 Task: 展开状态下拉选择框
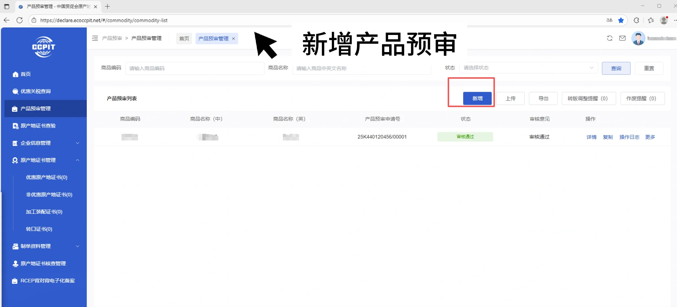click(x=528, y=68)
